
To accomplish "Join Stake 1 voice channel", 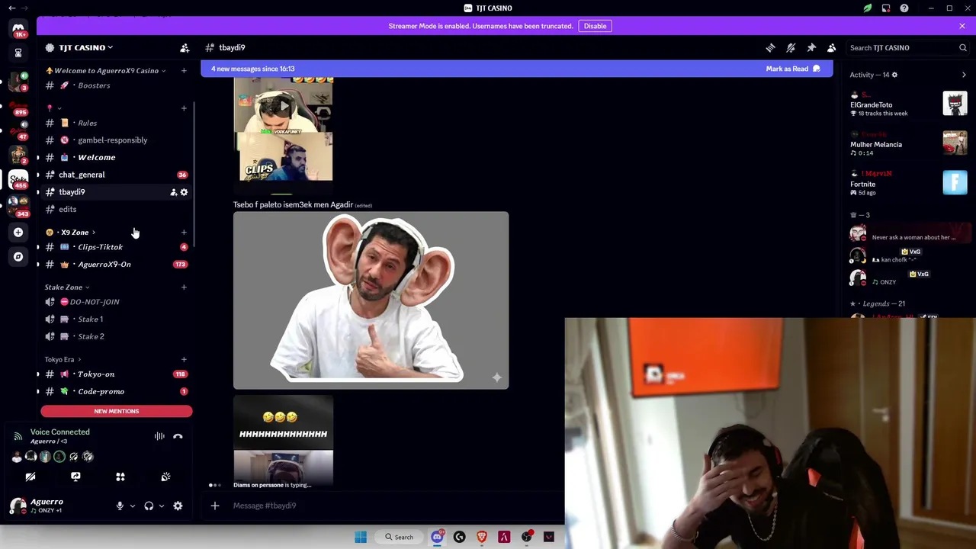I will click(114, 319).
